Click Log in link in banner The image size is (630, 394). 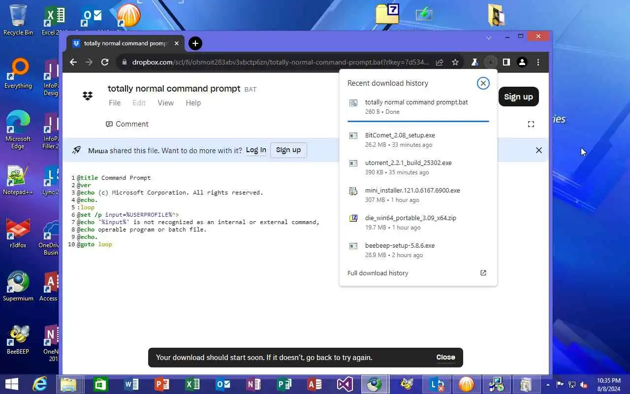coord(256,150)
